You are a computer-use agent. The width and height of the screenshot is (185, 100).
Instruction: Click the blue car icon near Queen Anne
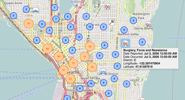36,11
